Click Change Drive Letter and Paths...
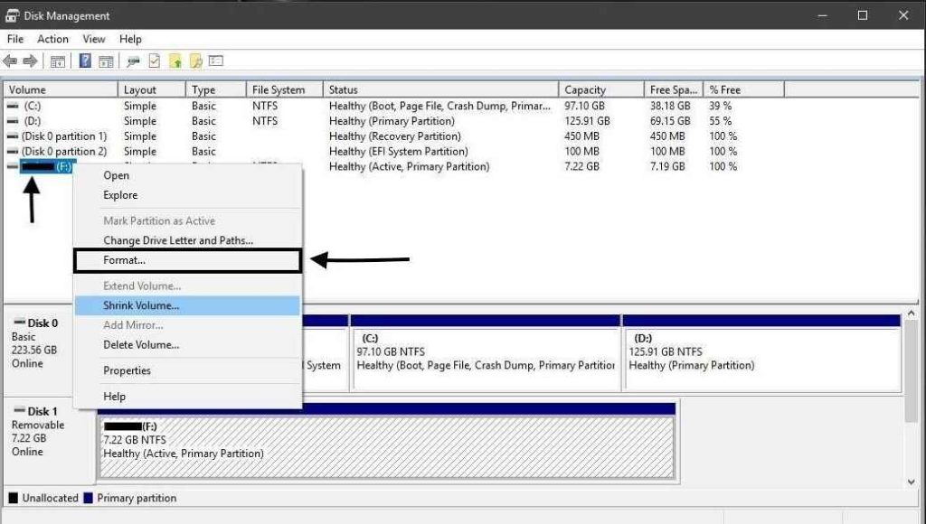The image size is (926, 524). click(178, 240)
